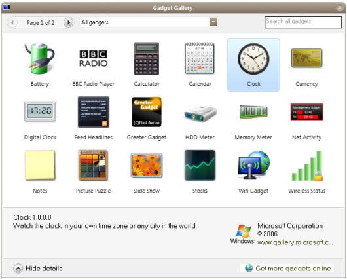Go to the next gadget page
This screenshot has width=347, height=279.
coord(68,22)
